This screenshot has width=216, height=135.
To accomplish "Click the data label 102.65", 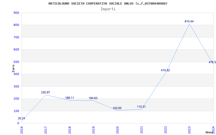I will [x=117, y=108].
